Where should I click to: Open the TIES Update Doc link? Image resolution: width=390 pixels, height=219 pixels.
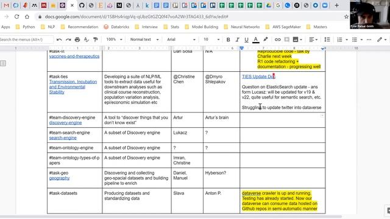pos(258,77)
